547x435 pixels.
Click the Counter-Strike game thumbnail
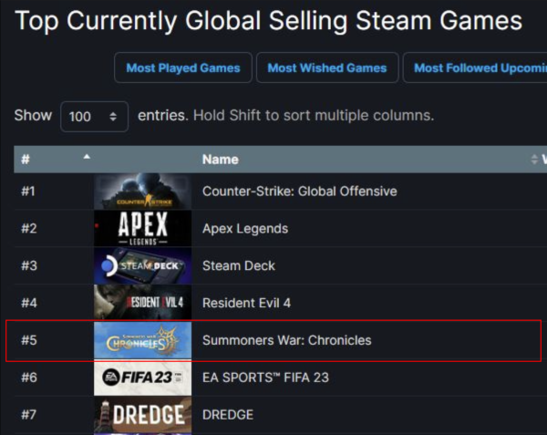tap(142, 192)
